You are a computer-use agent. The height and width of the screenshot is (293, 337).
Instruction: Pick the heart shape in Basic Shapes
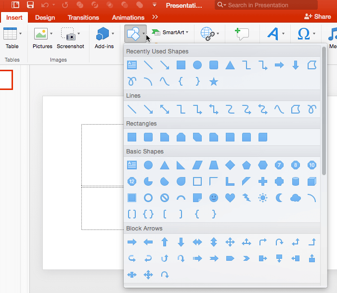point(230,198)
